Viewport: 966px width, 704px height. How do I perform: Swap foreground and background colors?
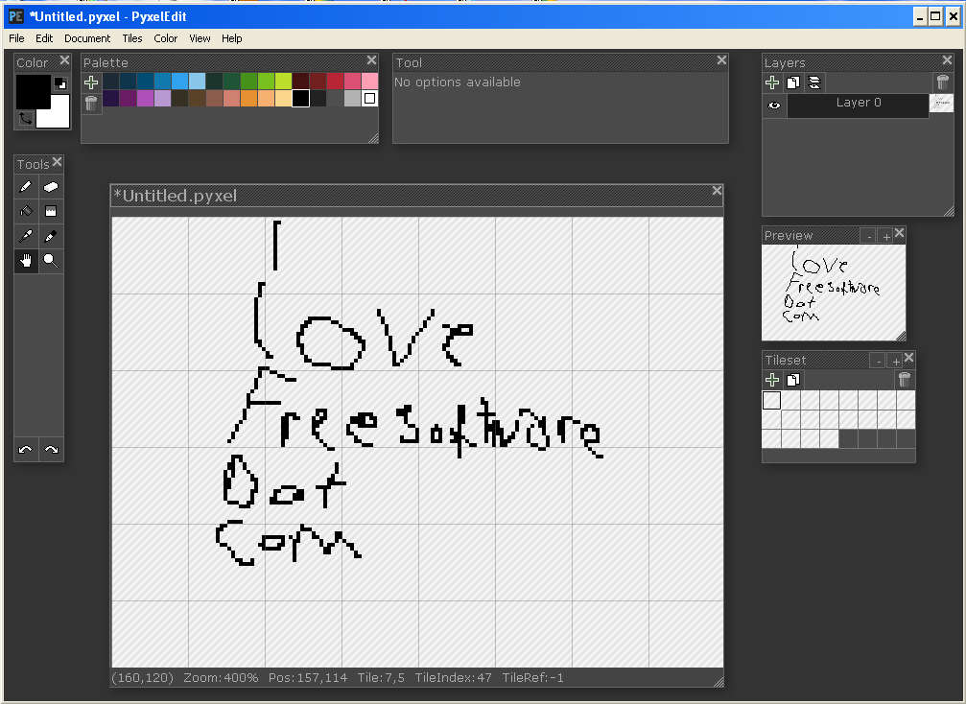[x=26, y=118]
